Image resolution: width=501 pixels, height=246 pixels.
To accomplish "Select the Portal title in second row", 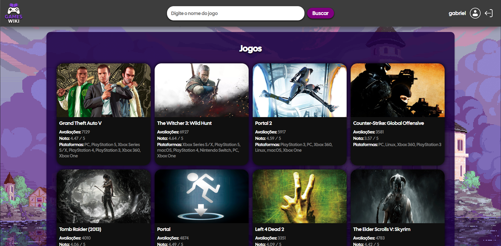I will tap(164, 229).
